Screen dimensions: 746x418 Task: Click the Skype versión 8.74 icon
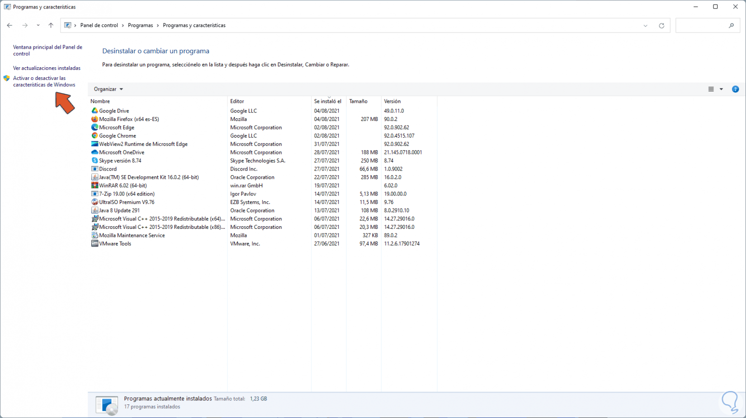click(x=94, y=161)
